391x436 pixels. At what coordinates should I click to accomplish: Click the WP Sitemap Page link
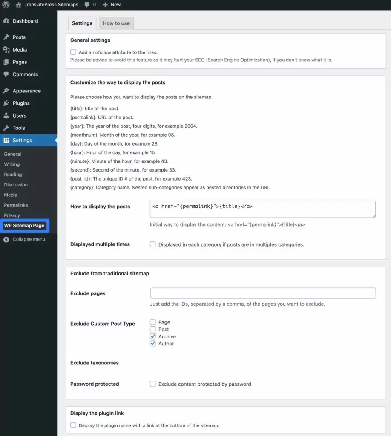(x=24, y=226)
